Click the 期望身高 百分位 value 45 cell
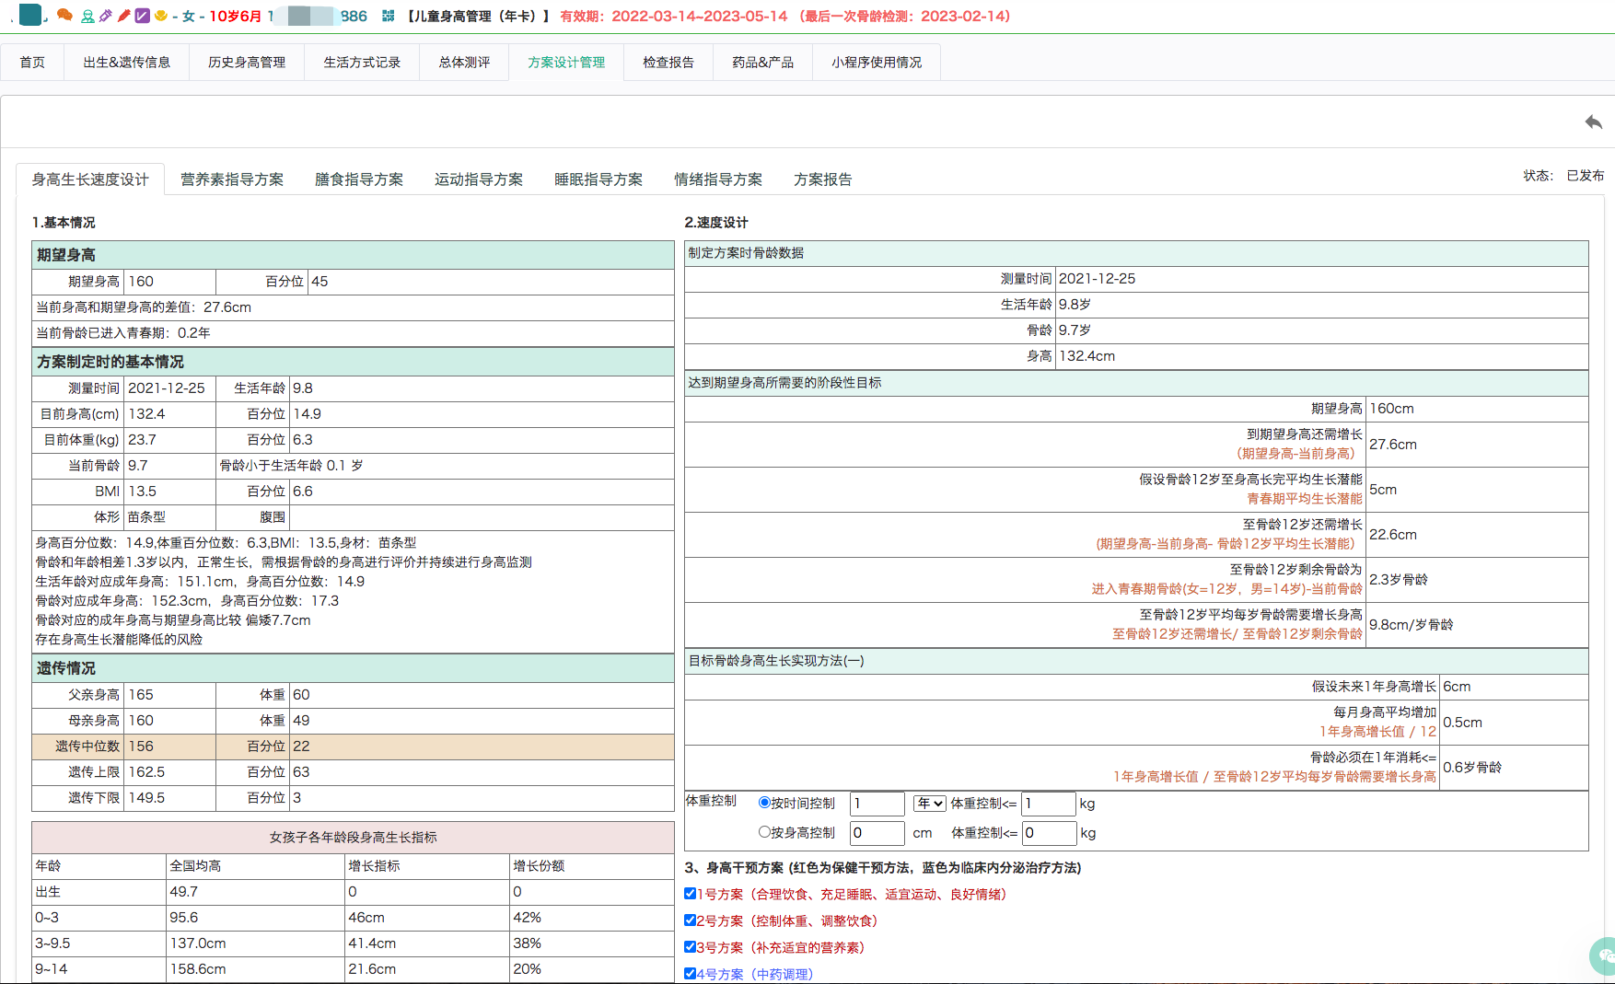Image resolution: width=1615 pixels, height=984 pixels. (x=491, y=282)
